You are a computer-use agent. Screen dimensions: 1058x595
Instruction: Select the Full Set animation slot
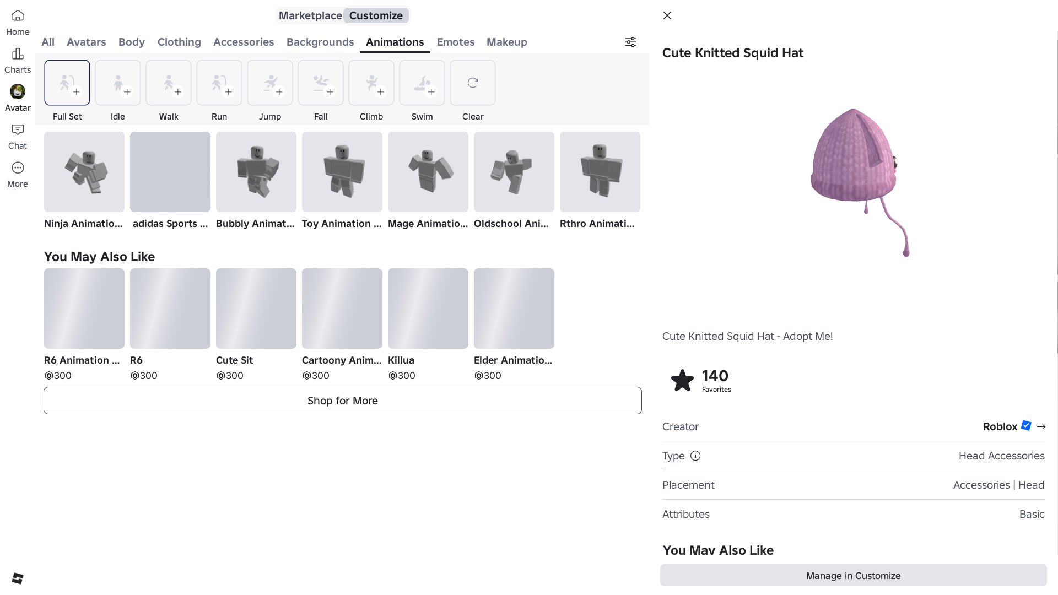(x=67, y=83)
